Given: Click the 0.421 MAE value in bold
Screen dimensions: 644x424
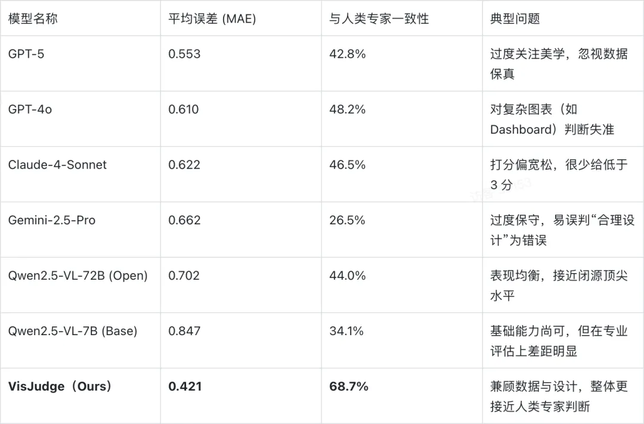Looking at the screenshot, I should (x=185, y=386).
